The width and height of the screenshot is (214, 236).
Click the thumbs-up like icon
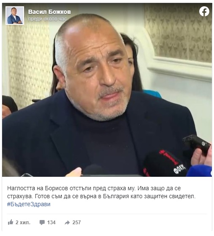pos(11,222)
